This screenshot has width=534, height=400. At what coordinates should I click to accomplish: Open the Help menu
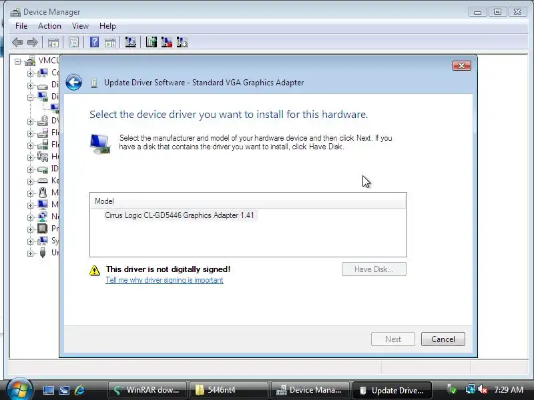tap(107, 26)
